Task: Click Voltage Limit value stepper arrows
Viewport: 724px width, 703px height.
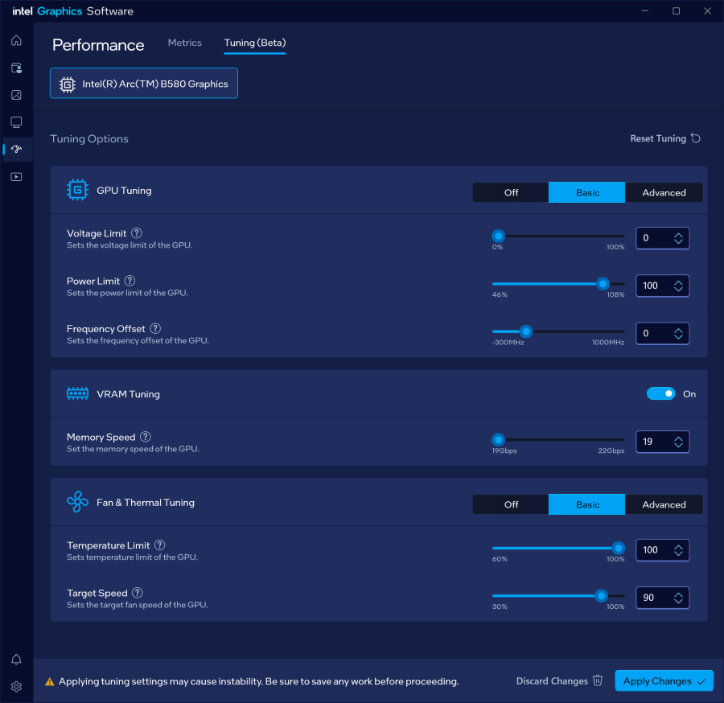Action: click(x=678, y=238)
